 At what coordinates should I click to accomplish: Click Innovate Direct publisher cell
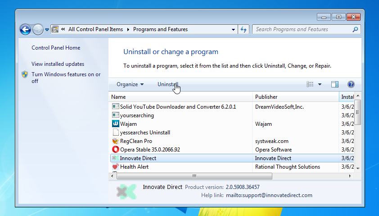coord(273,158)
